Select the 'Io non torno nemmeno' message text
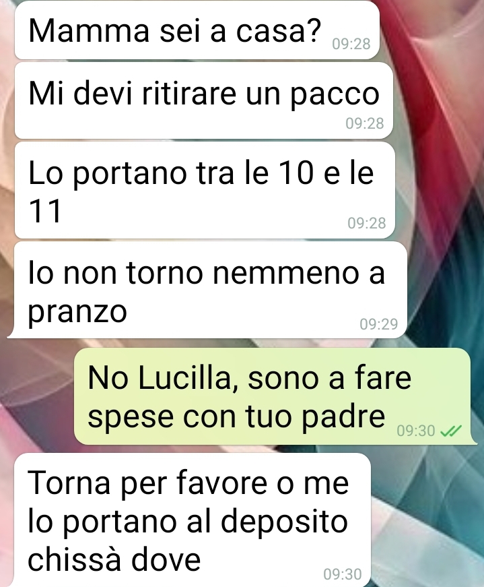Screen dimensions: 484x587 [207, 273]
